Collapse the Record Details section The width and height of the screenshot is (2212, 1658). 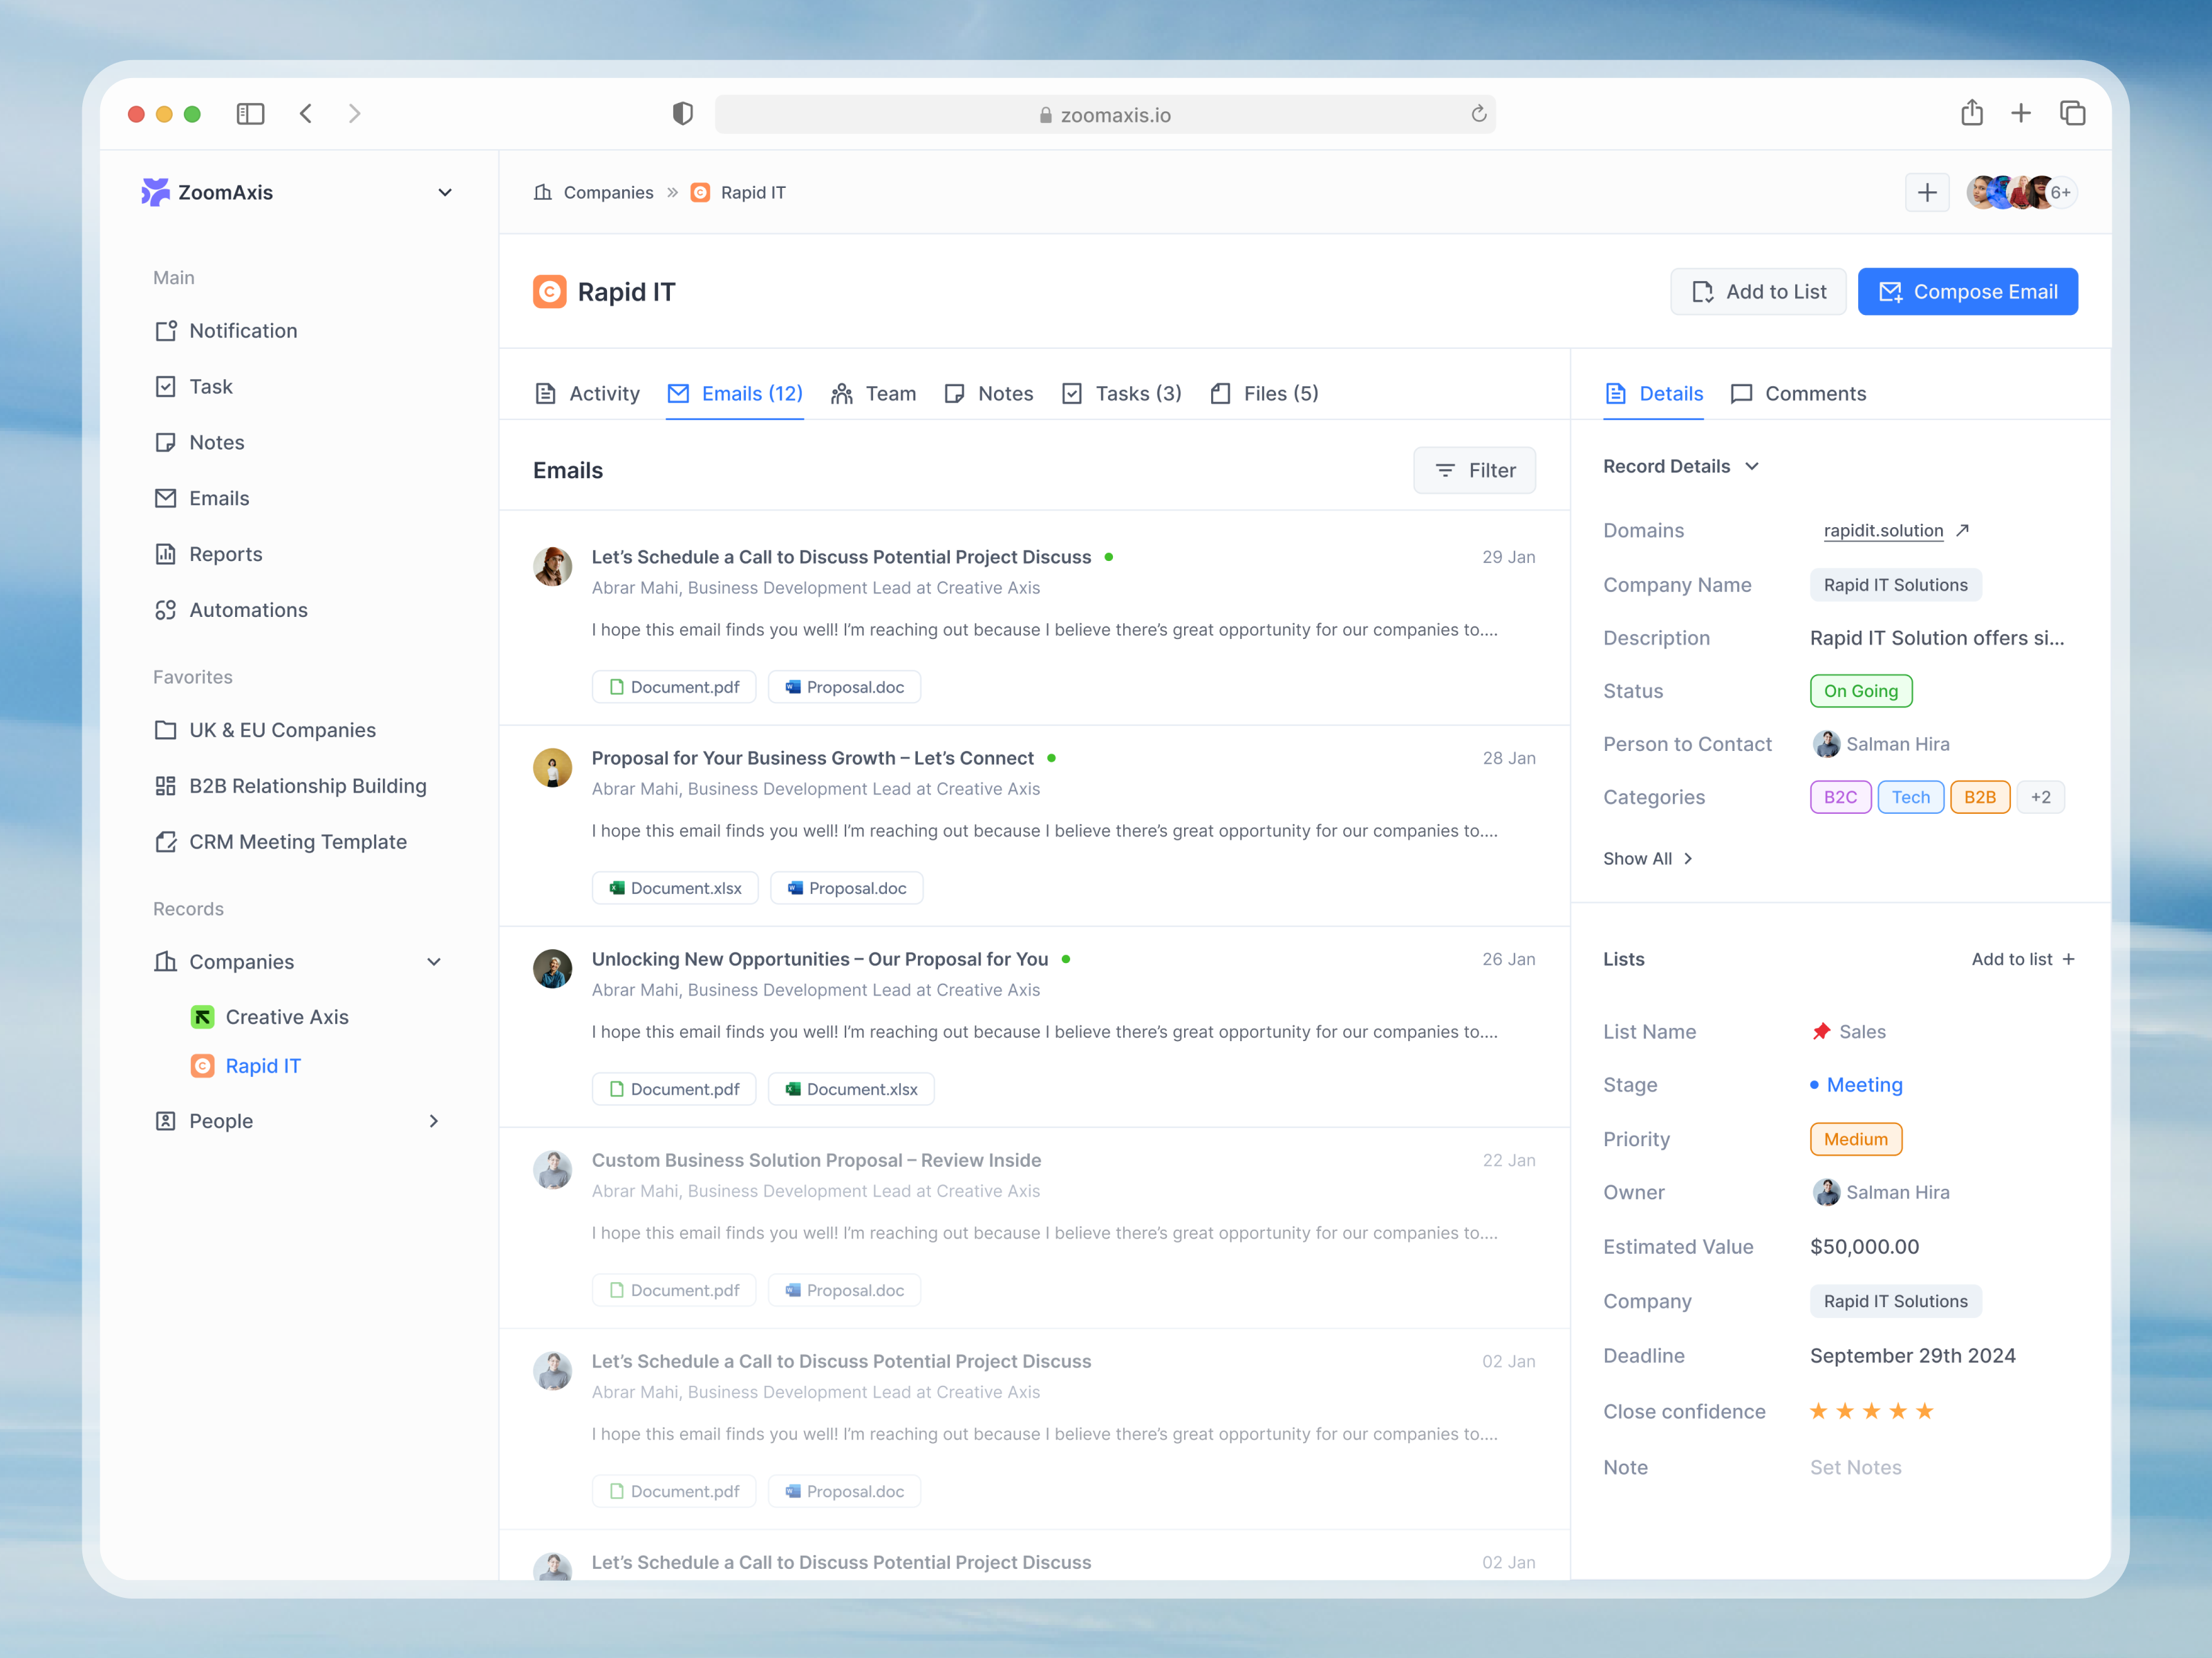click(x=1752, y=467)
